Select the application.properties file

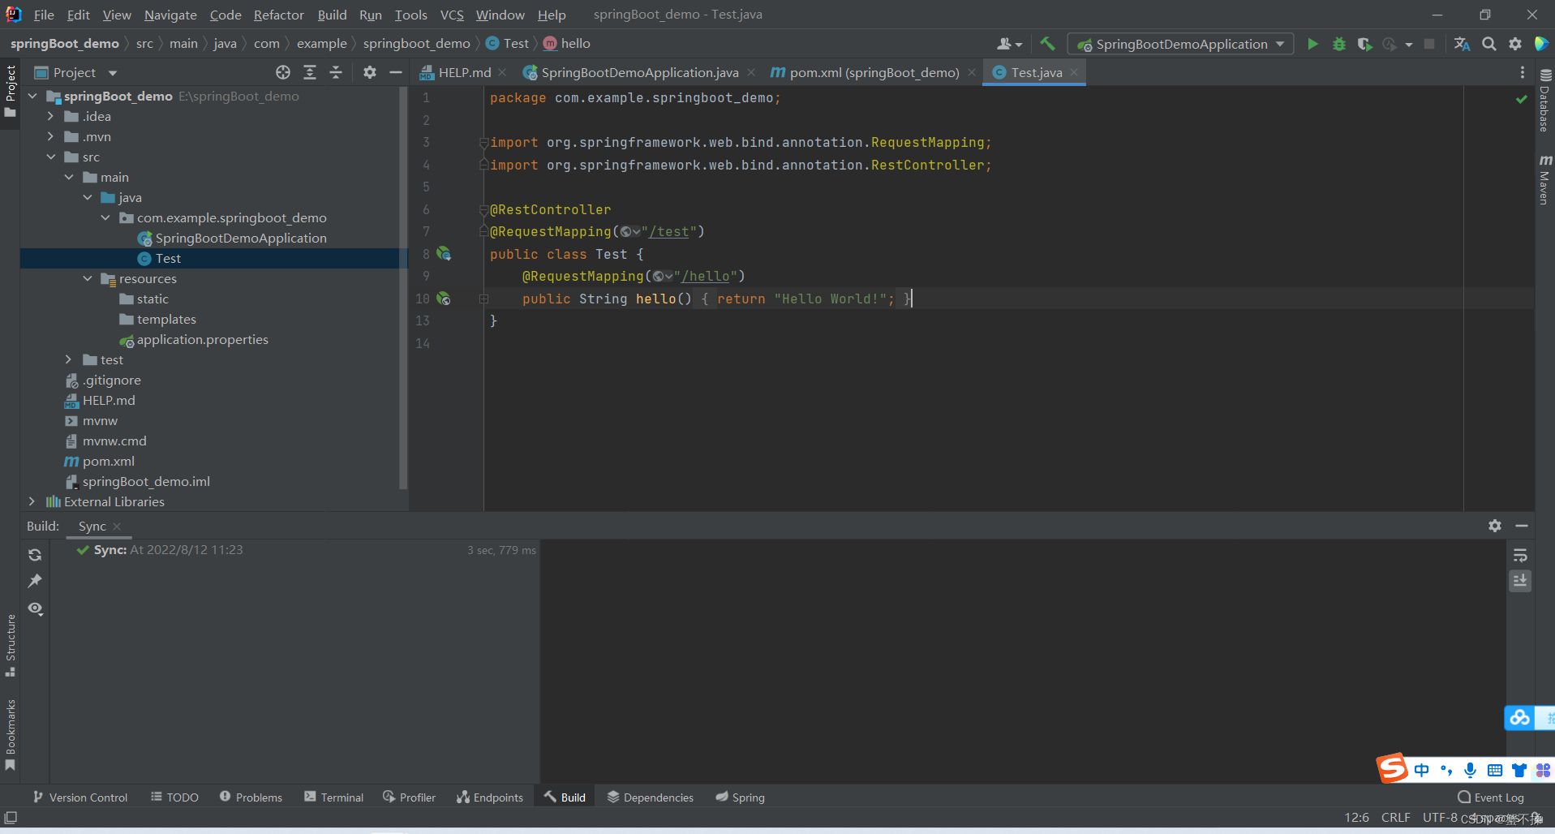tap(203, 339)
